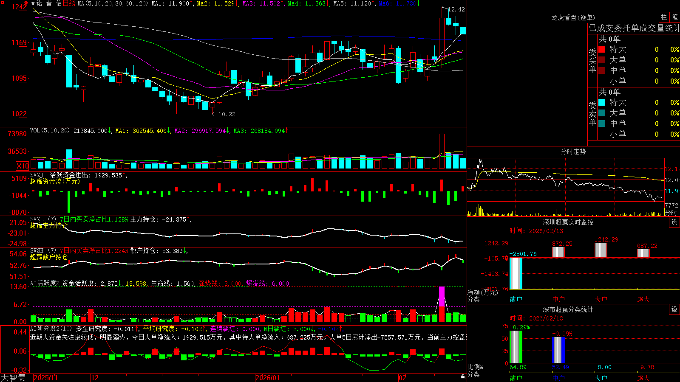Click the teal 大单 sell-order swatch
The image size is (680, 382).
click(602, 113)
